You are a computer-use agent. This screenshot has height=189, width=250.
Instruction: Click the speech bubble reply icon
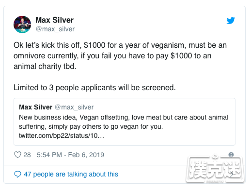[17, 174]
